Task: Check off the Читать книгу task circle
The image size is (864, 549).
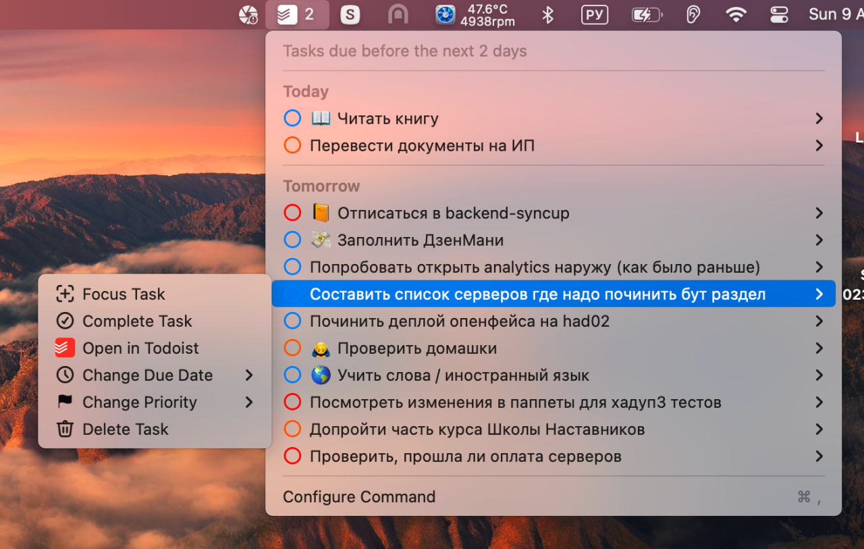Action: [292, 119]
